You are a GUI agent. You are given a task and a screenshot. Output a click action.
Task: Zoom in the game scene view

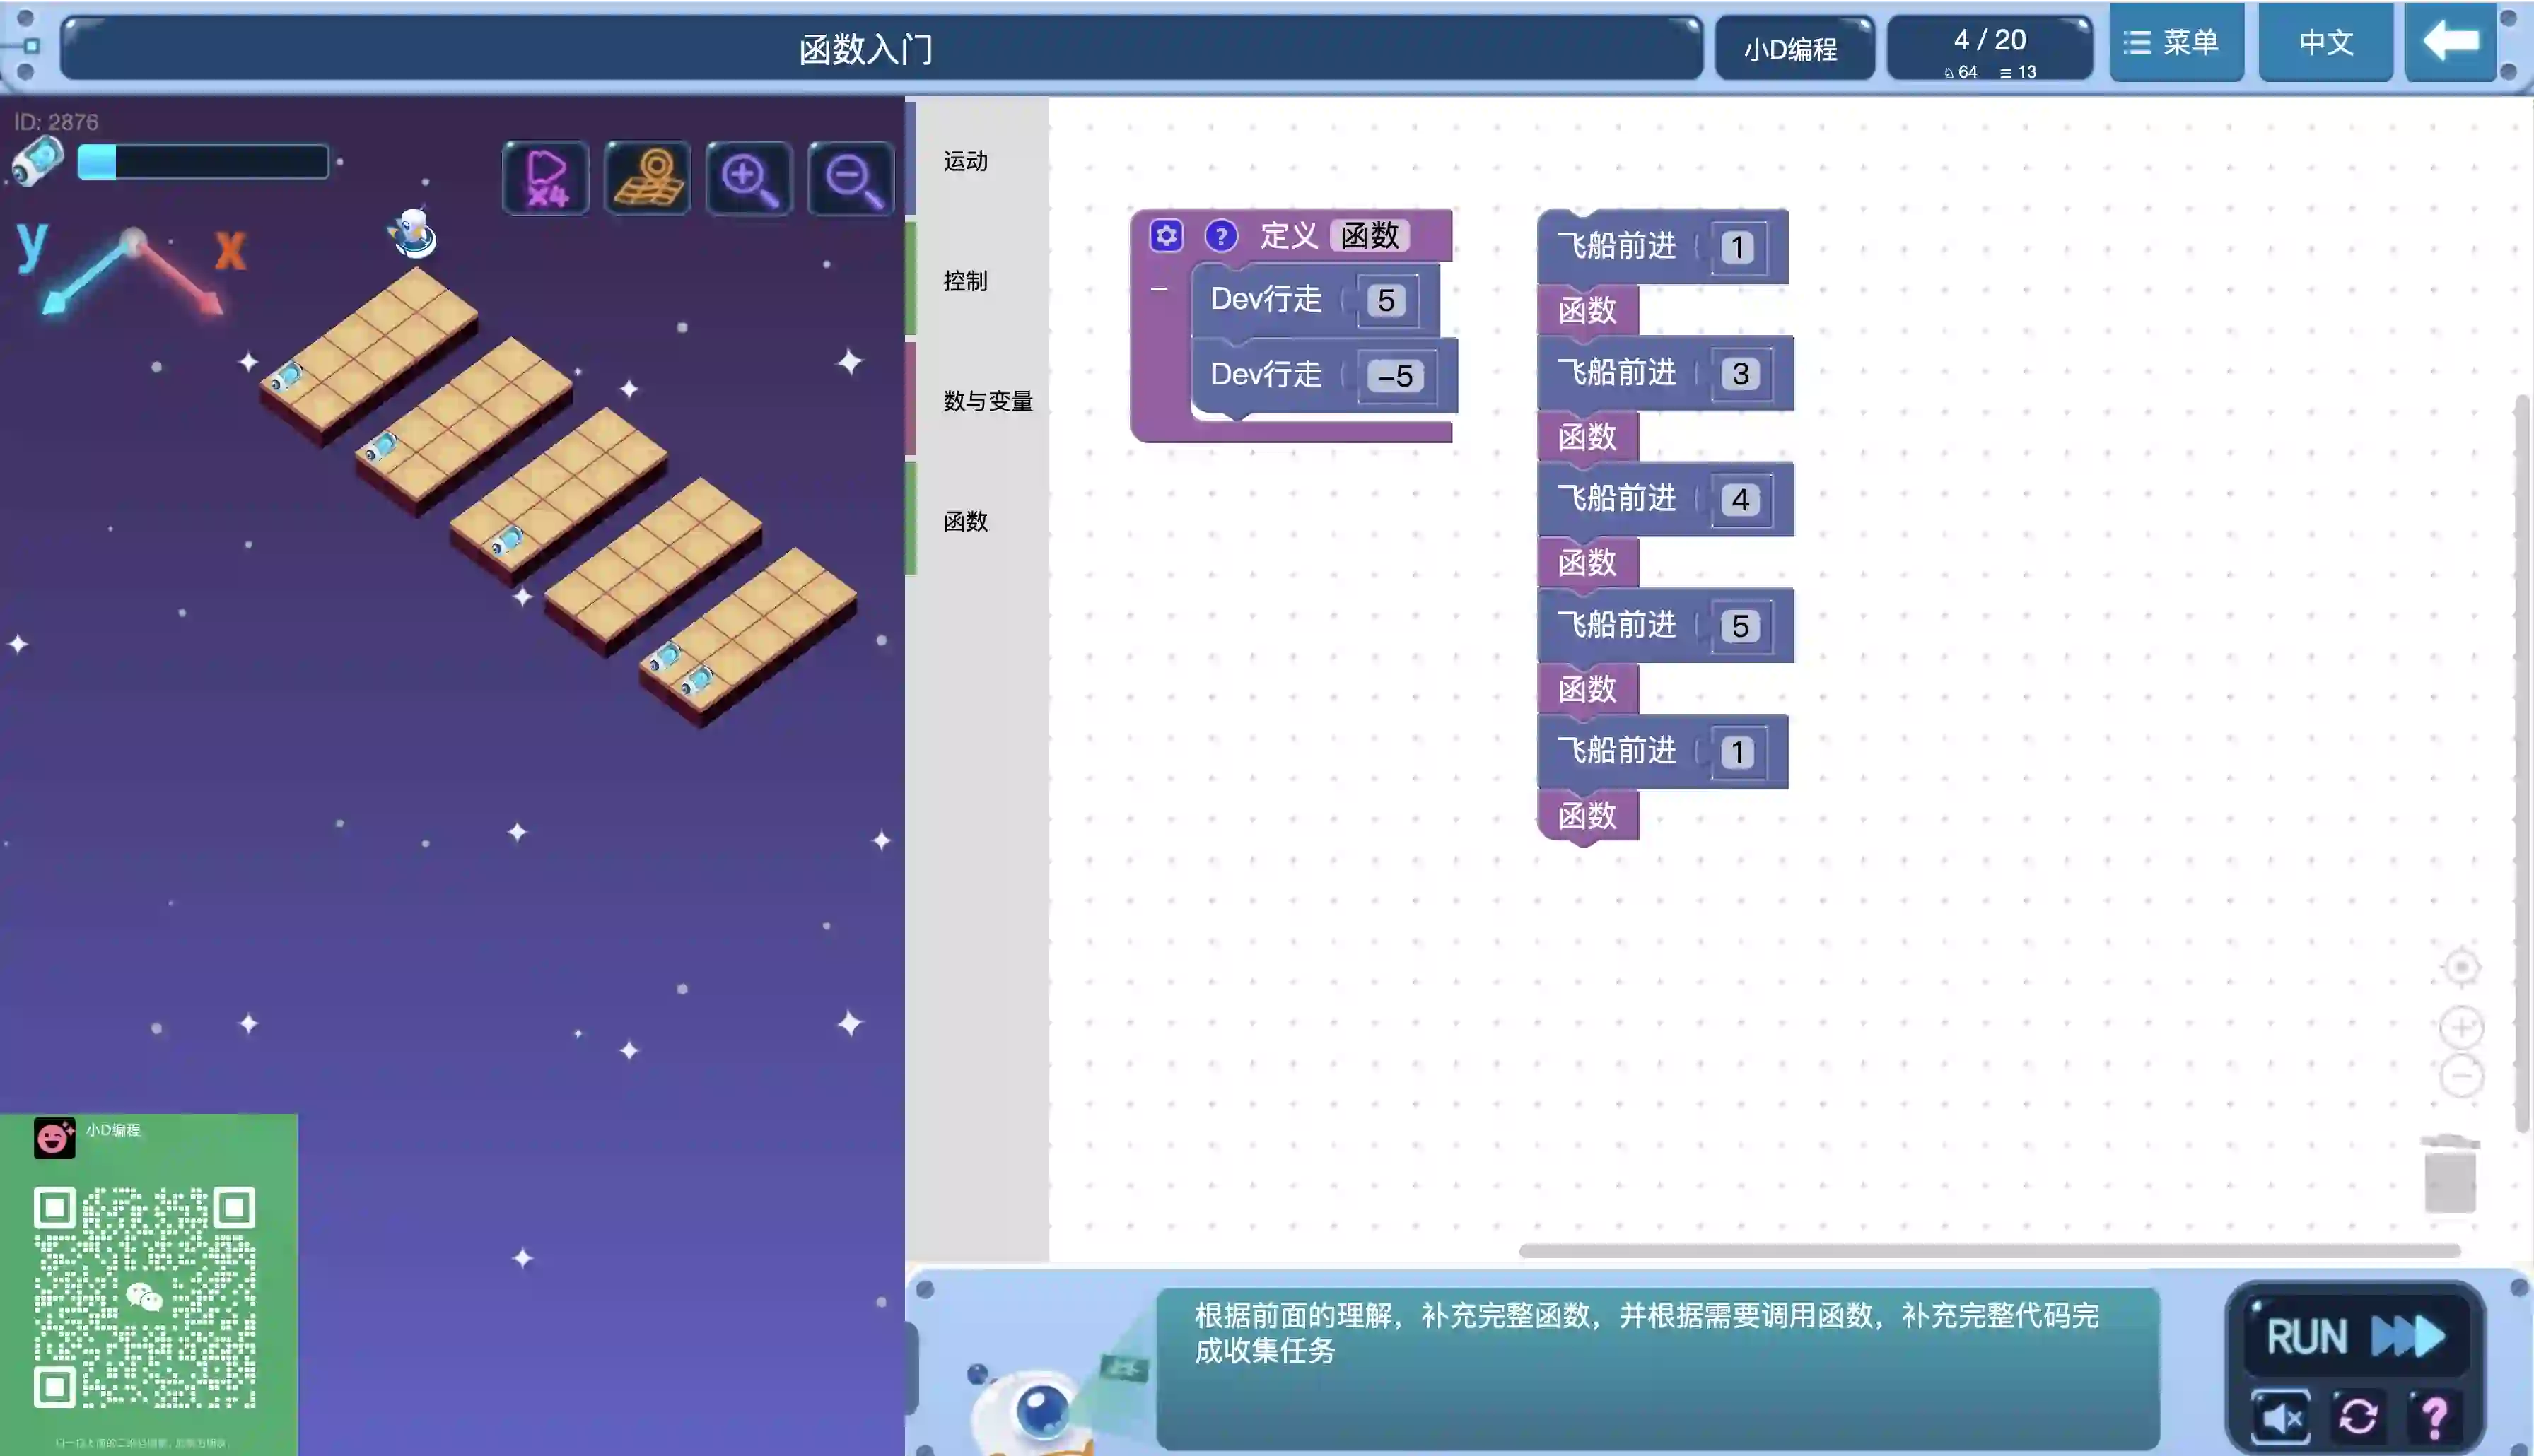(x=749, y=178)
